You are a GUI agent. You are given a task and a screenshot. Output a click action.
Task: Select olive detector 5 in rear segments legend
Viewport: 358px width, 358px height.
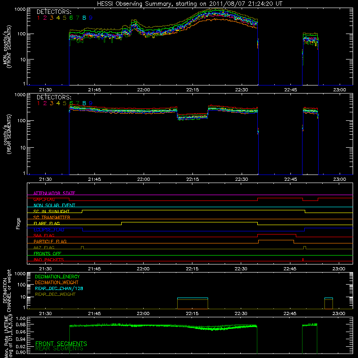pos(64,103)
